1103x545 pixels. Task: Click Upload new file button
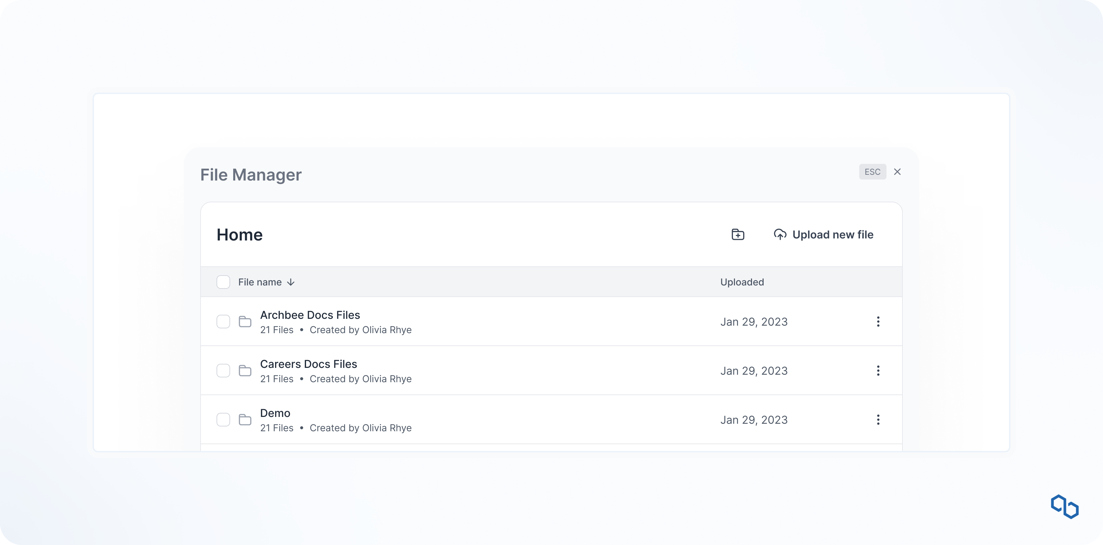click(x=824, y=234)
